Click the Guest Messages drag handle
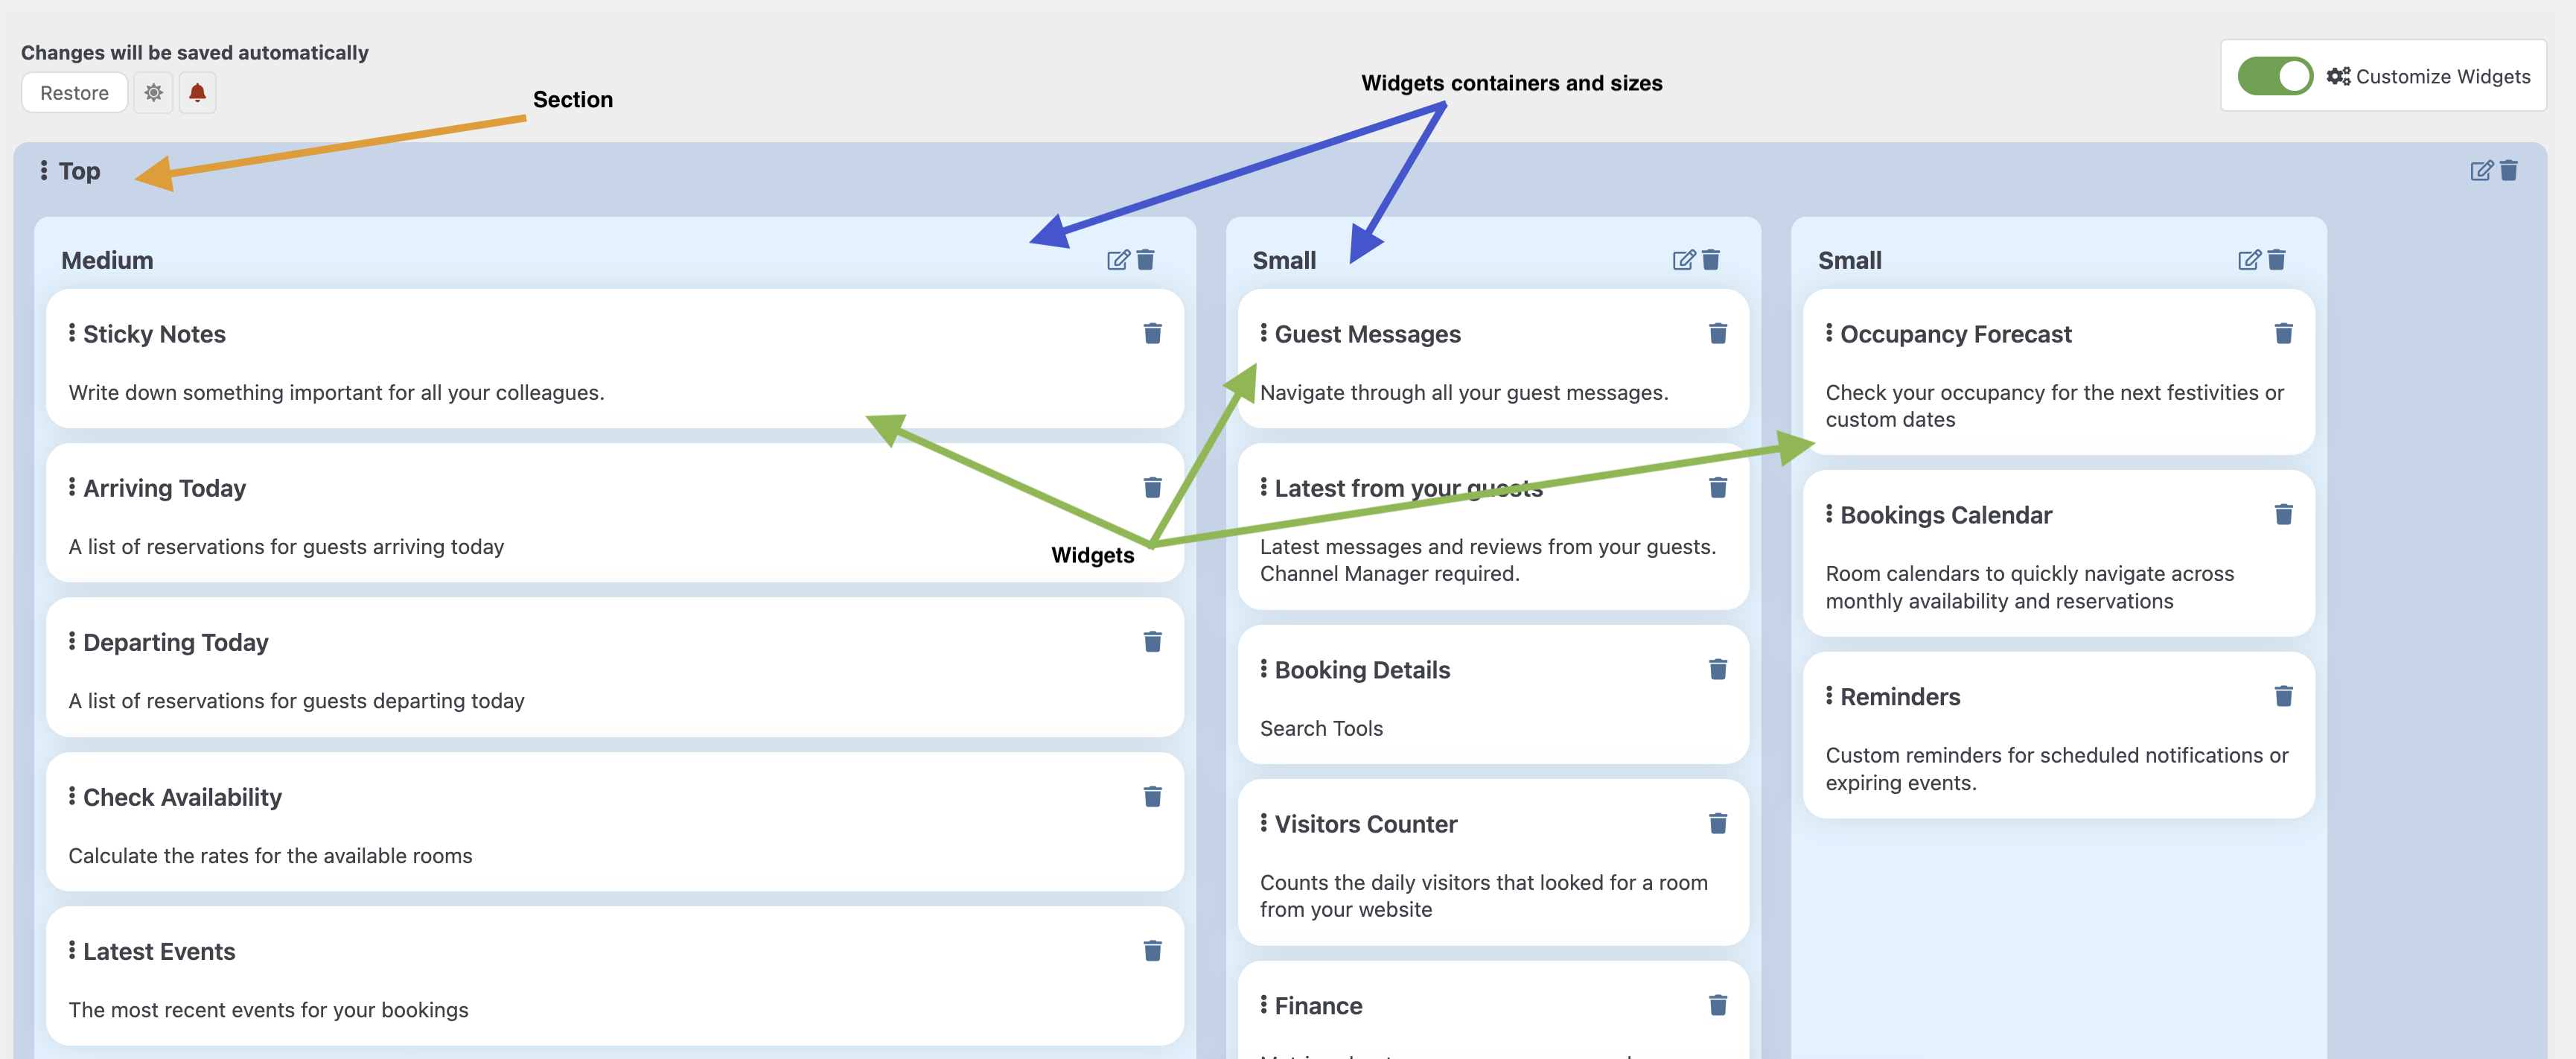Image resolution: width=2576 pixels, height=1059 pixels. (x=1264, y=333)
